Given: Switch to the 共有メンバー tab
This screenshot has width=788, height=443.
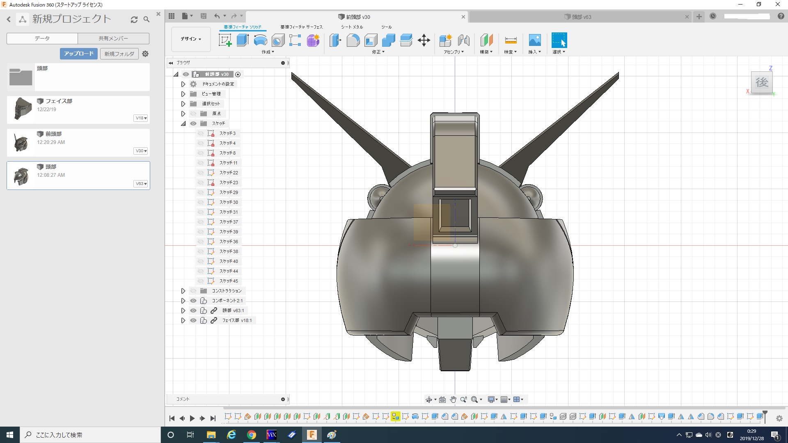Looking at the screenshot, I should point(113,38).
